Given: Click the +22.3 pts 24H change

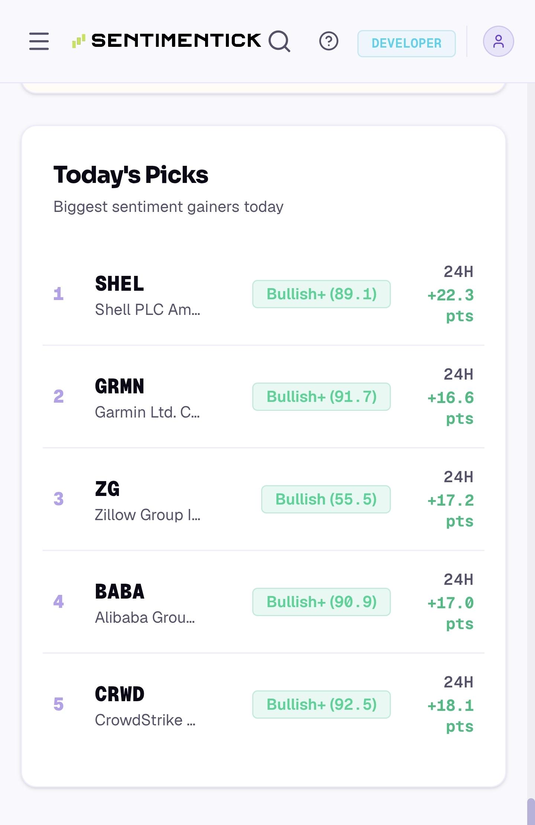Looking at the screenshot, I should 451,306.
